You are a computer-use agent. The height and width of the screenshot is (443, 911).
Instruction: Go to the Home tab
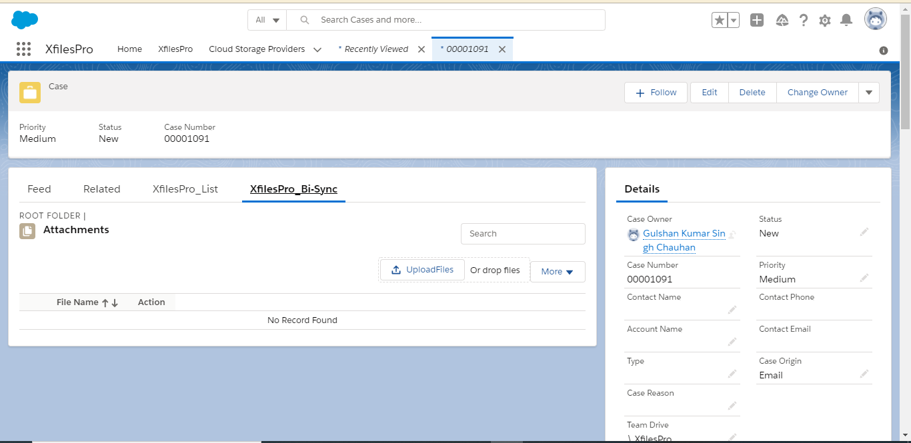(129, 49)
